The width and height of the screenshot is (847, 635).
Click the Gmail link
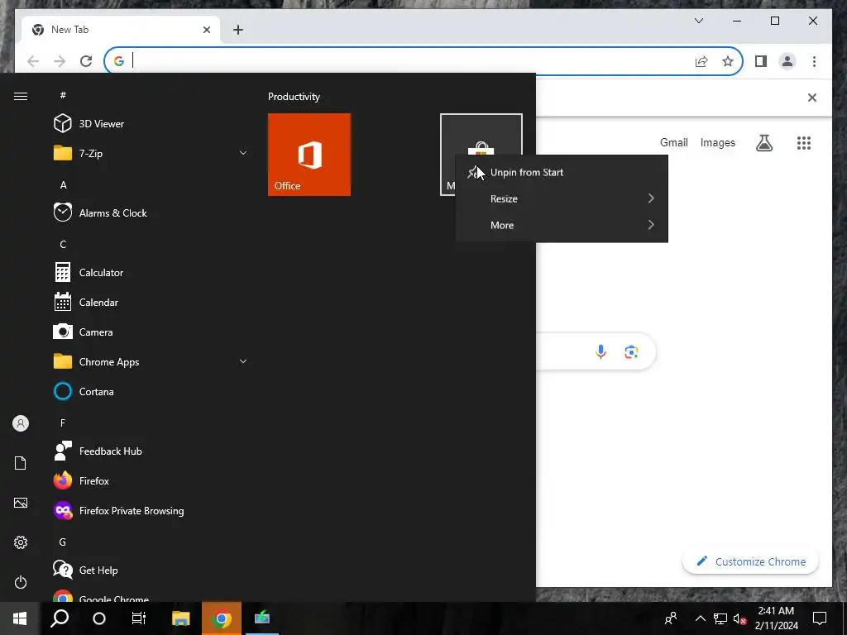tap(673, 142)
